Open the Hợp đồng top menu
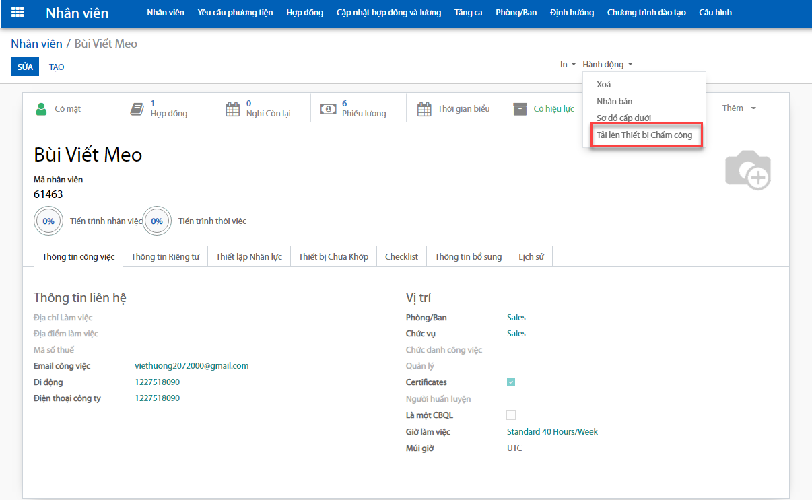Viewport: 812px width, 500px height. click(304, 13)
